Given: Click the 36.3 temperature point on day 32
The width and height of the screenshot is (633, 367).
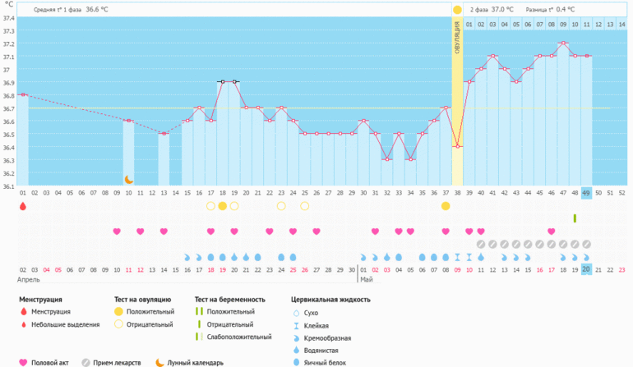Looking at the screenshot, I should [x=386, y=159].
